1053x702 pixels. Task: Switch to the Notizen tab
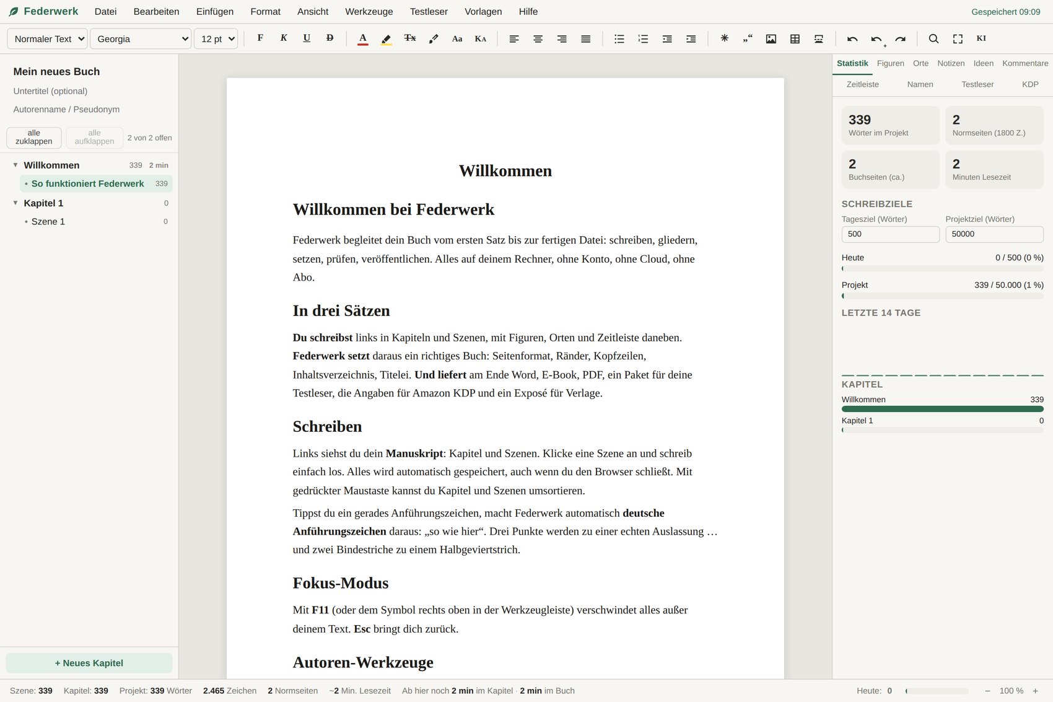coord(951,63)
